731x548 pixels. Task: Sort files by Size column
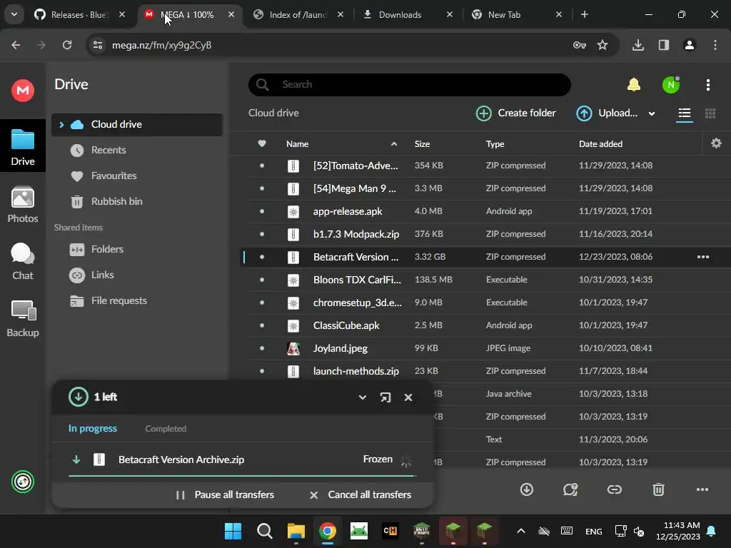click(422, 144)
